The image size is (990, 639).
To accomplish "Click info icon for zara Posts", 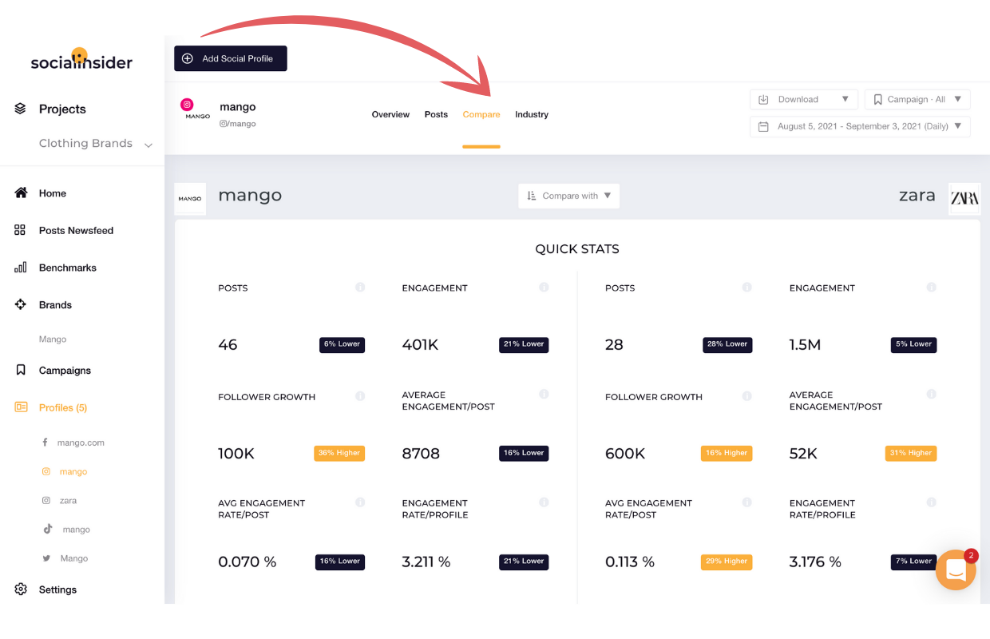I will tap(747, 287).
